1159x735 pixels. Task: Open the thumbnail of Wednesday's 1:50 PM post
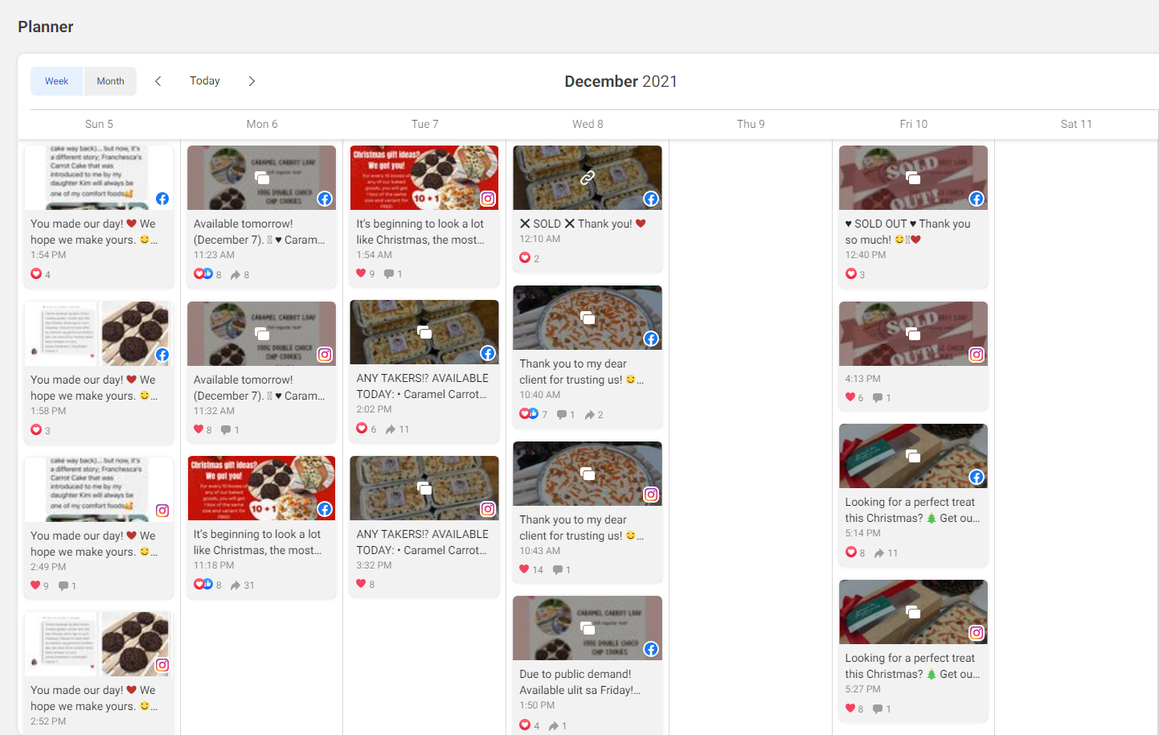(588, 628)
